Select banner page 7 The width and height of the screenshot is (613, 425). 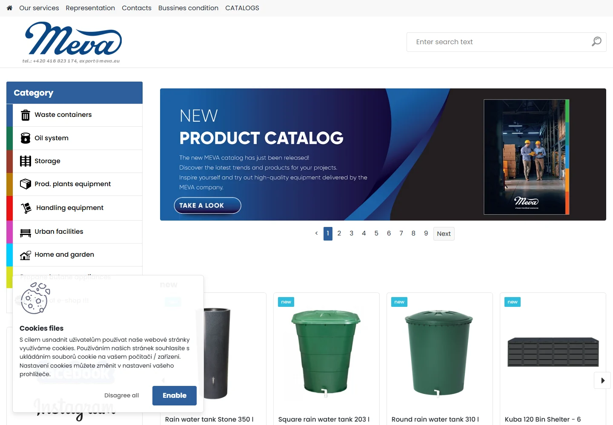coord(401,233)
